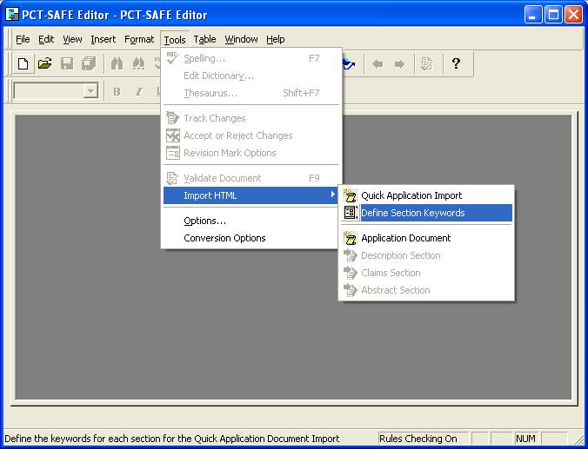The image size is (588, 449).
Task: Click the Spelling ABC checkmark icon
Action: pos(172,58)
